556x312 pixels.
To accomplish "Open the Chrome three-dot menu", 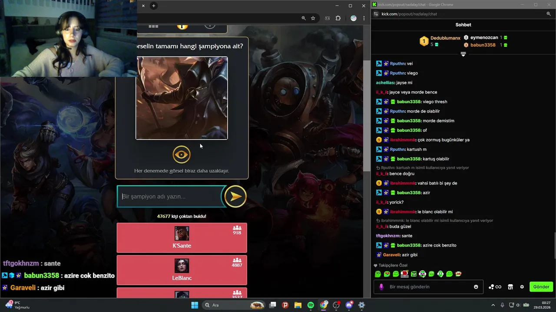I will pos(364,18).
